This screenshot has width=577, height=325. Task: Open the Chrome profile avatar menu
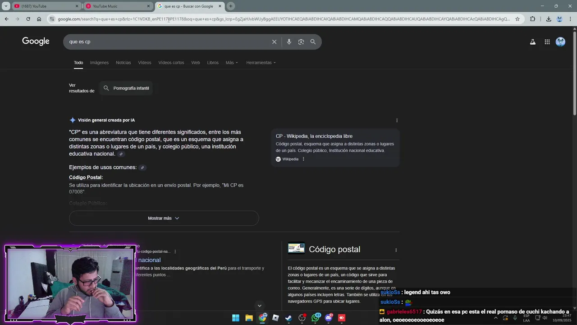(x=559, y=19)
